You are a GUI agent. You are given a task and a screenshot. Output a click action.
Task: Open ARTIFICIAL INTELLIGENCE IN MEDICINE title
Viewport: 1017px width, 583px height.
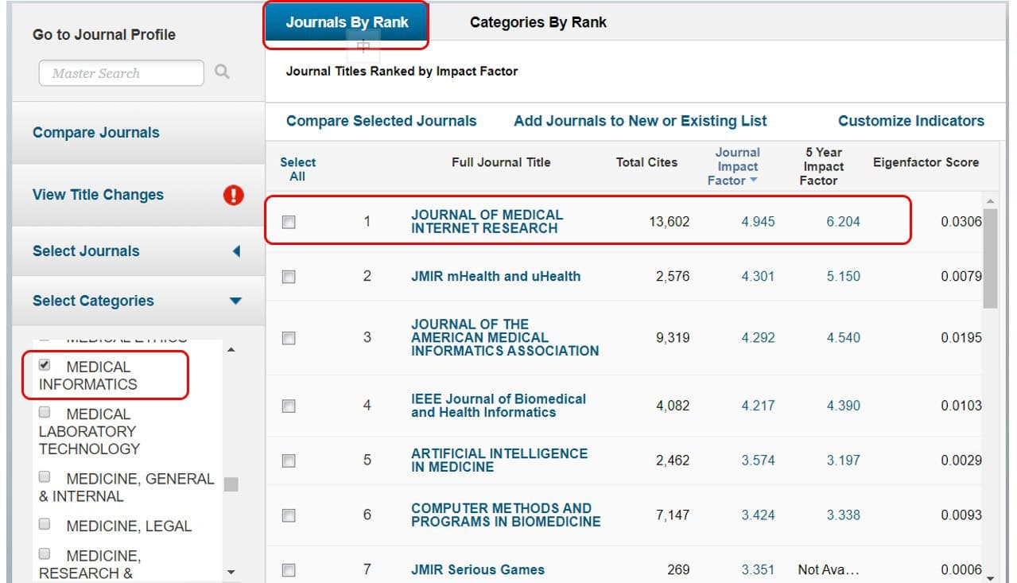499,460
